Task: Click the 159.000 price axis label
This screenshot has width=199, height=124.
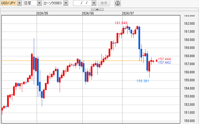Action: [x=189, y=48]
